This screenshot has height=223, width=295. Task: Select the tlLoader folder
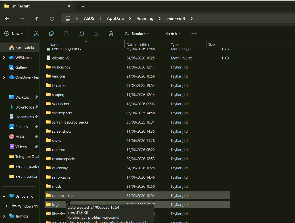tap(137, 85)
